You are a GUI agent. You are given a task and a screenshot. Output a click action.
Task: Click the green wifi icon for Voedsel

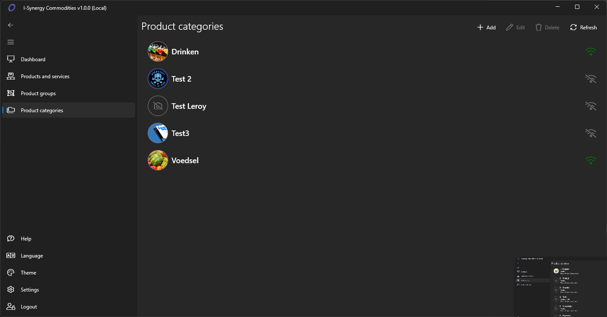pos(590,161)
